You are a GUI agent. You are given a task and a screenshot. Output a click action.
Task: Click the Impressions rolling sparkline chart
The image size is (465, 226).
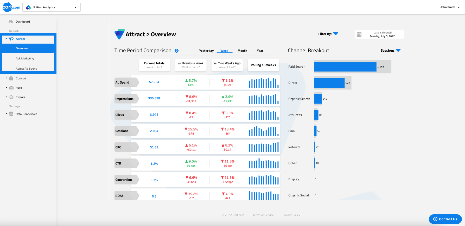click(x=264, y=99)
